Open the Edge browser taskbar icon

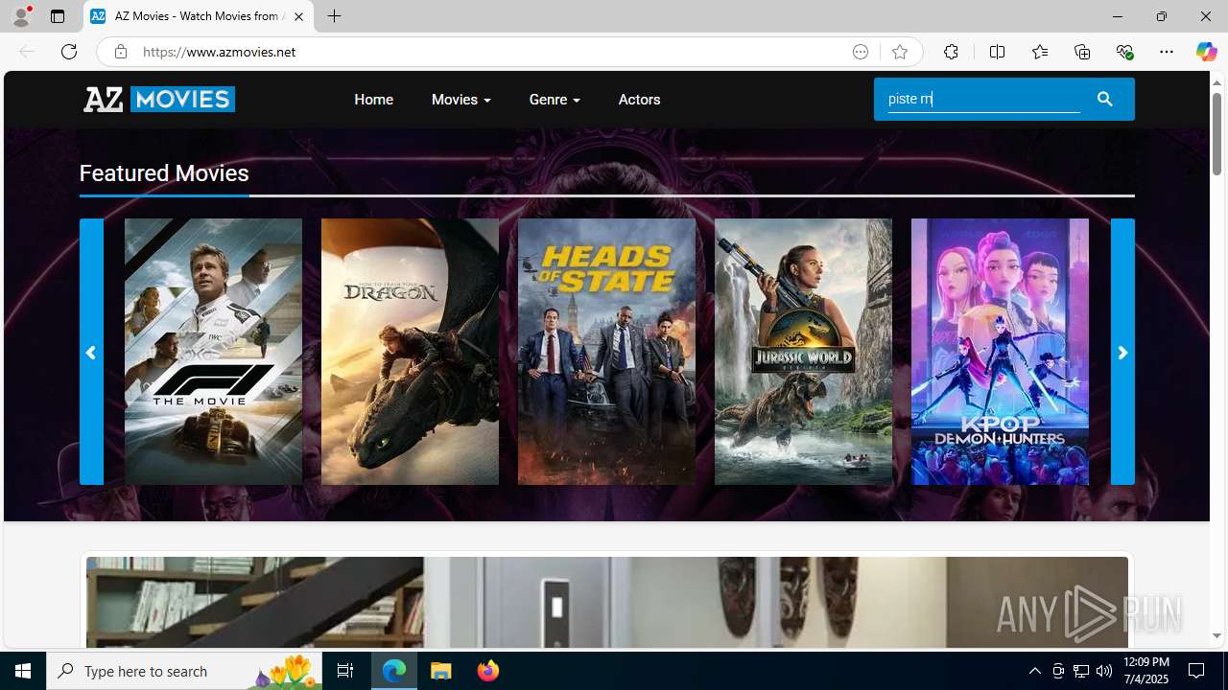point(394,671)
